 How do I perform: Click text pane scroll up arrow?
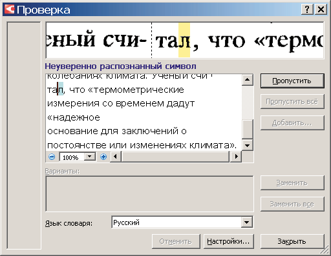(x=248, y=80)
